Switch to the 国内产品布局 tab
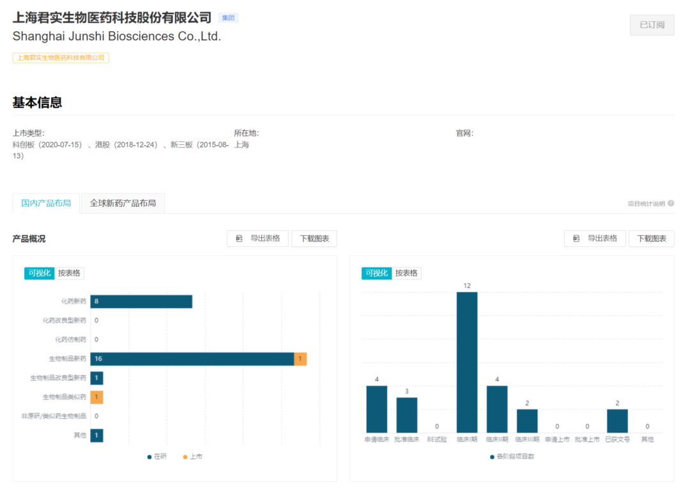Image resolution: width=690 pixels, height=490 pixels. 46,203
